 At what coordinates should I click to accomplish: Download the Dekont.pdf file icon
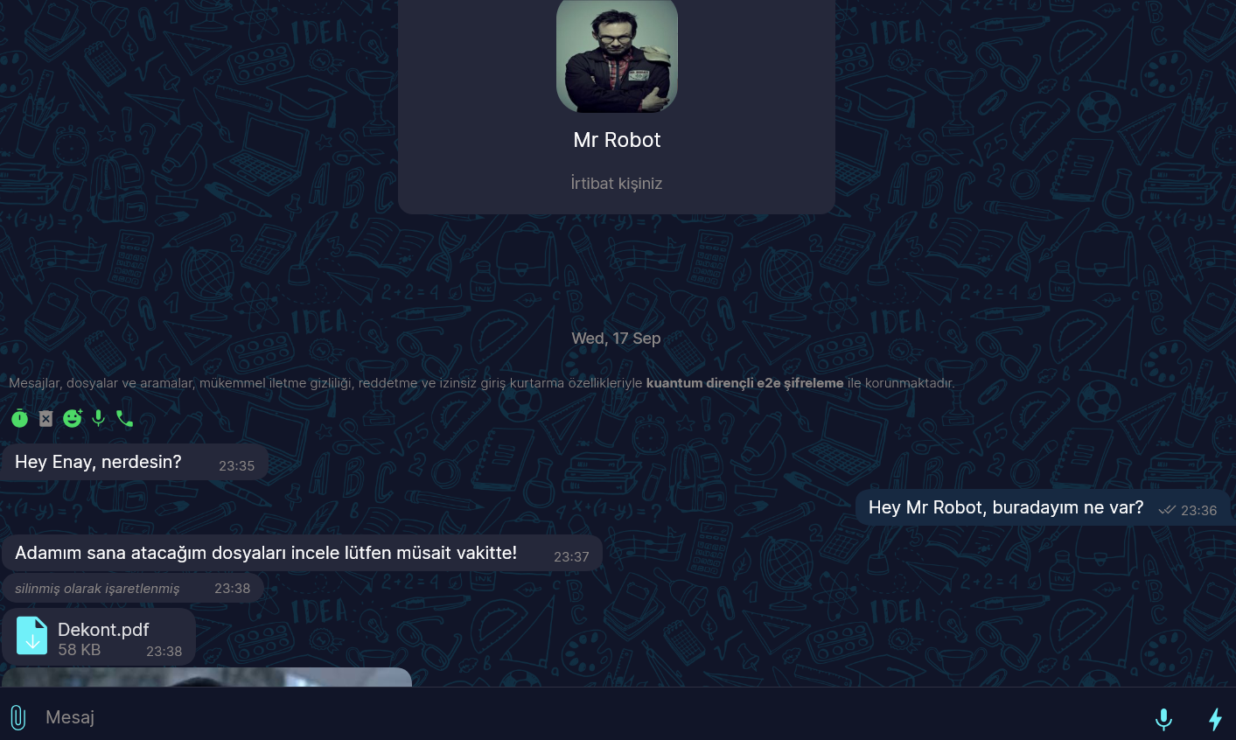[x=32, y=636]
